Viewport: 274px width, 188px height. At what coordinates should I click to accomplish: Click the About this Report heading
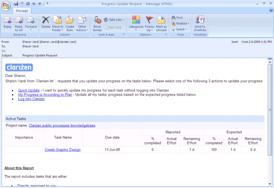(x=19, y=168)
